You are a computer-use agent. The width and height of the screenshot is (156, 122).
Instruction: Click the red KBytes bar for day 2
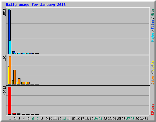(x=14, y=114)
